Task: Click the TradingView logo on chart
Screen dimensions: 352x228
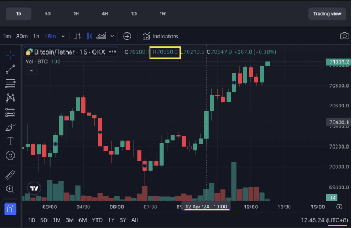Action: tap(34, 189)
